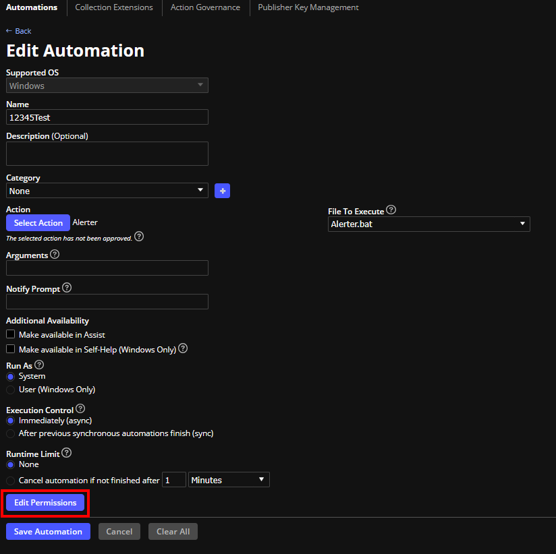Click help icon after action not approved message
This screenshot has width=556, height=554.
click(139, 237)
